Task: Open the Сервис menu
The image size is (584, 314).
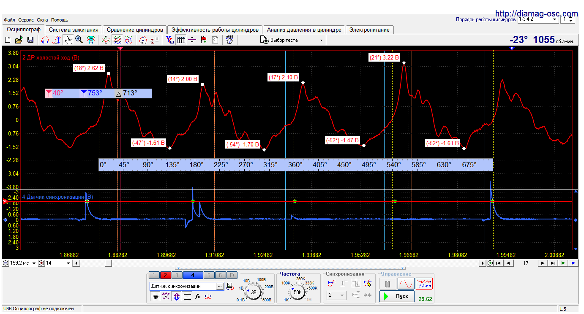Action: [26, 20]
